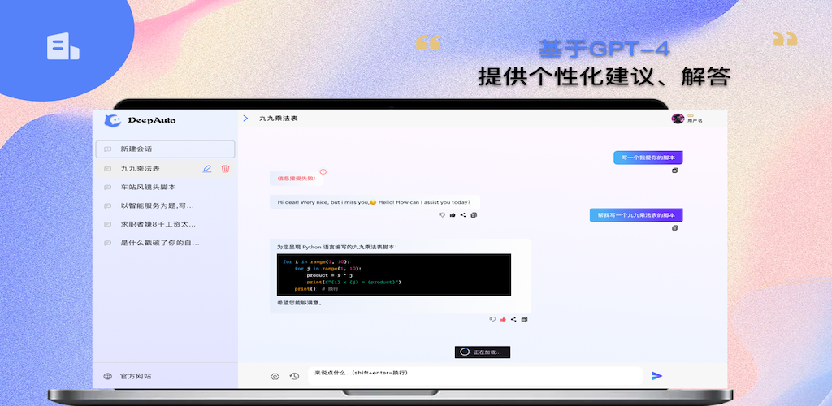
Task: Click the 正在加载 loading indicator
Action: 483,352
